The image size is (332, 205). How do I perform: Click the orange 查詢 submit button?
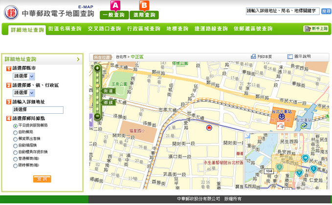point(42,179)
